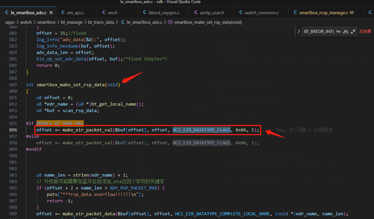Image resolution: width=374 pixels, height=219 pixels.
Task: Toggle Use Regular Expression in find widget
Action: [x=353, y=31]
